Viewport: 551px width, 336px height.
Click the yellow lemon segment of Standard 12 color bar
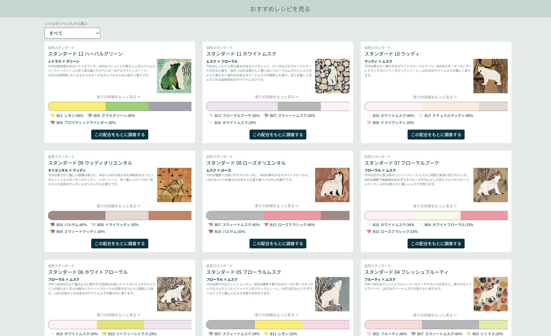77,107
